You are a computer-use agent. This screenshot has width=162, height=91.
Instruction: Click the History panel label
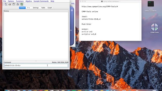pyautogui.click(x=6, y=11)
